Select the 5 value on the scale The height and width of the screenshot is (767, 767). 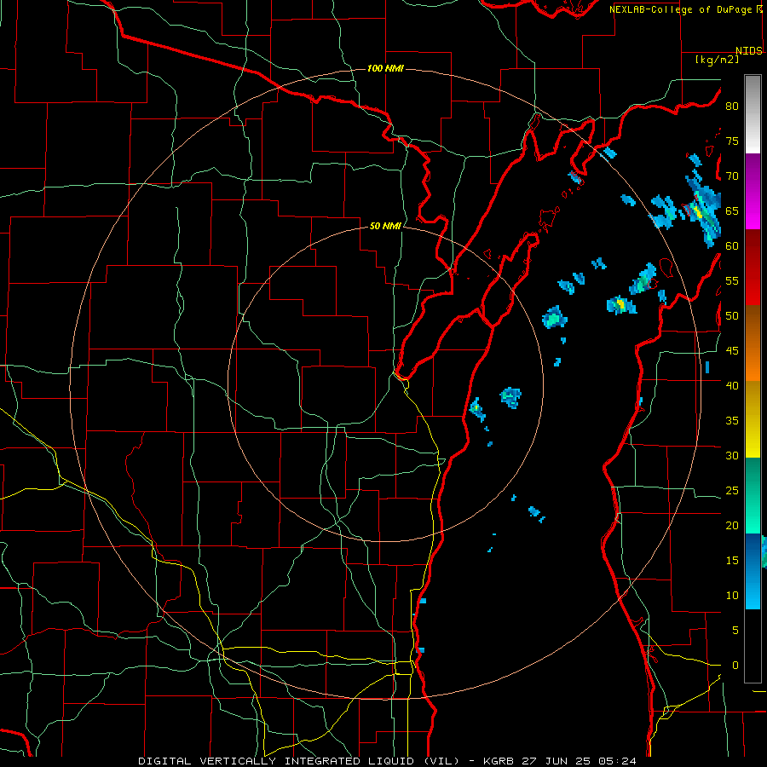coord(735,631)
